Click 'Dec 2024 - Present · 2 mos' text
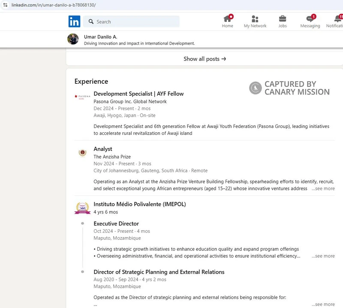 (122, 109)
